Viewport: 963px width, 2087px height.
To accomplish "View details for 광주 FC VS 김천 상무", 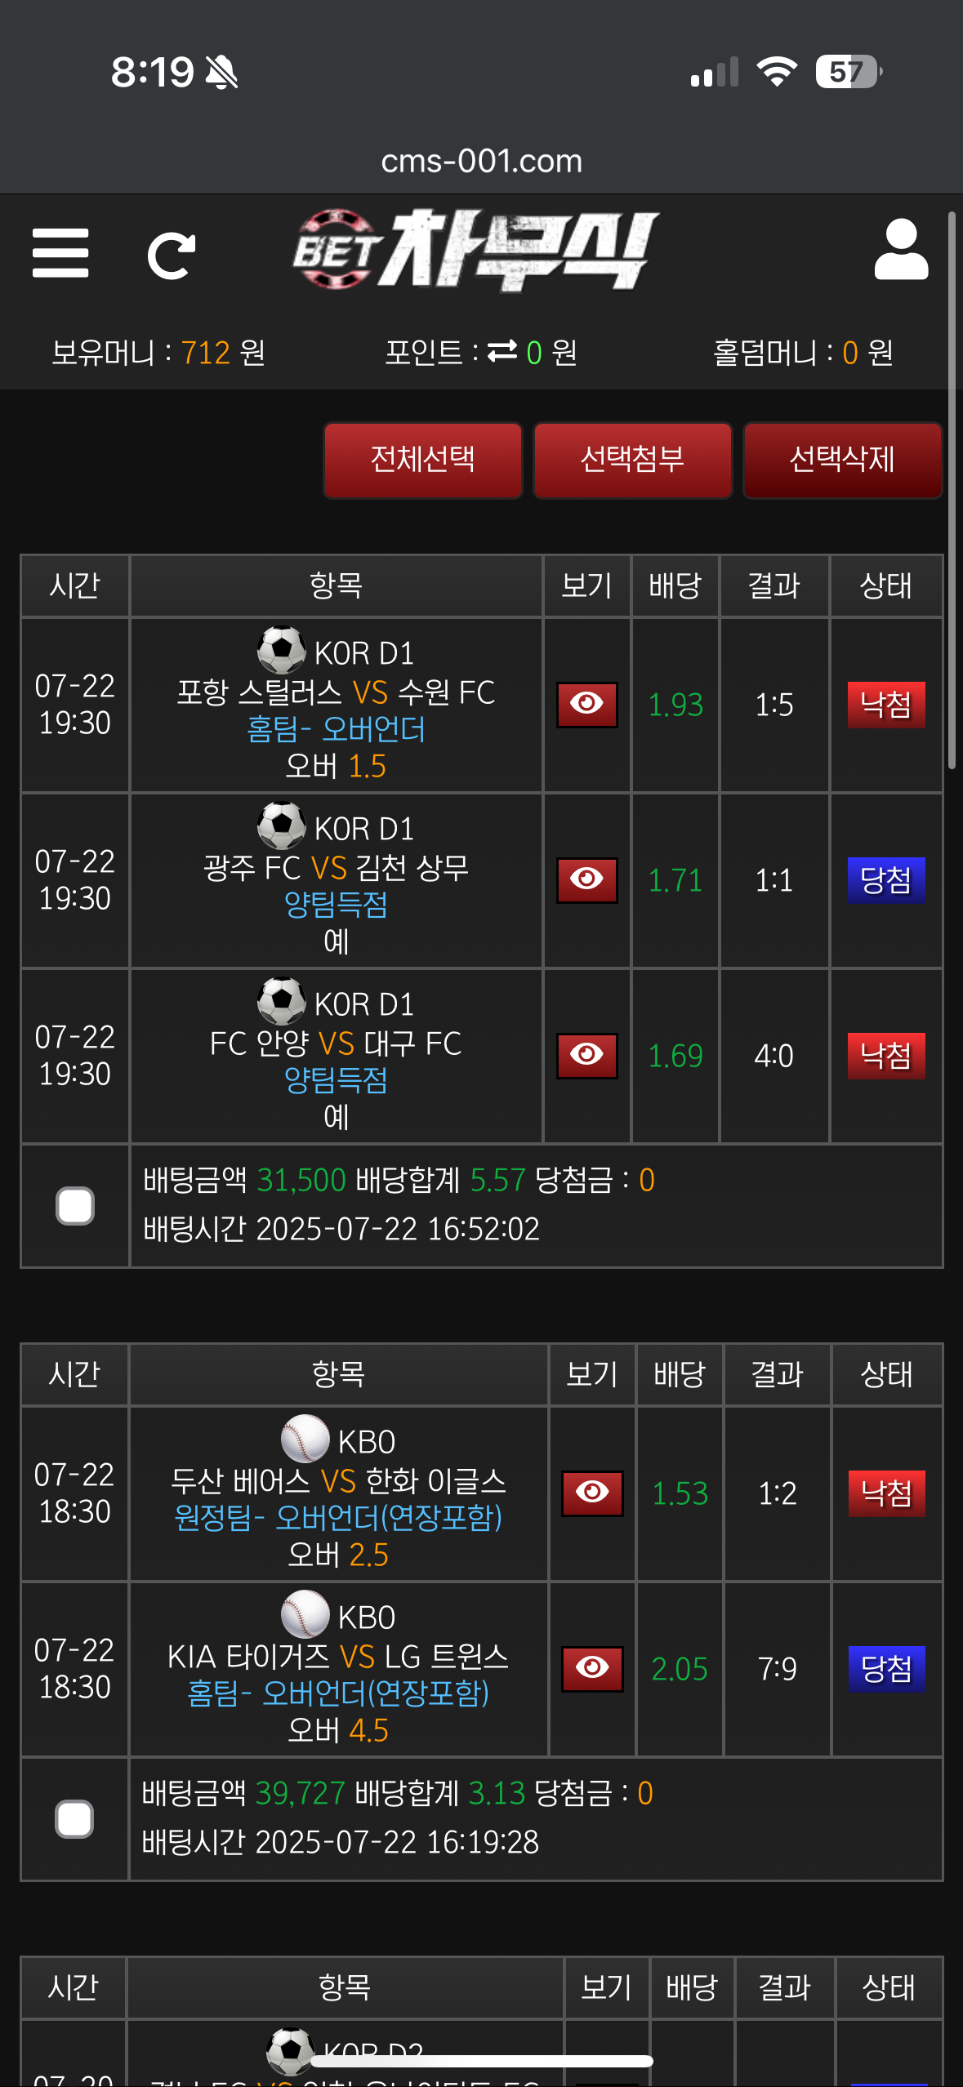I will pyautogui.click(x=586, y=879).
